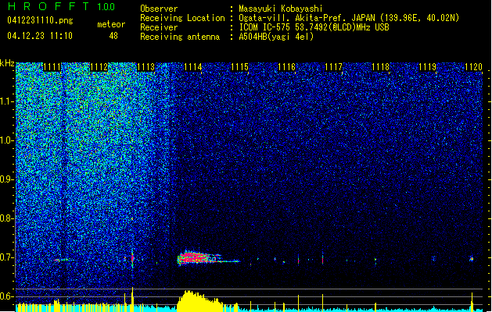
Task: Click the 0.9 kHz axis label
Action: (x=7, y=179)
